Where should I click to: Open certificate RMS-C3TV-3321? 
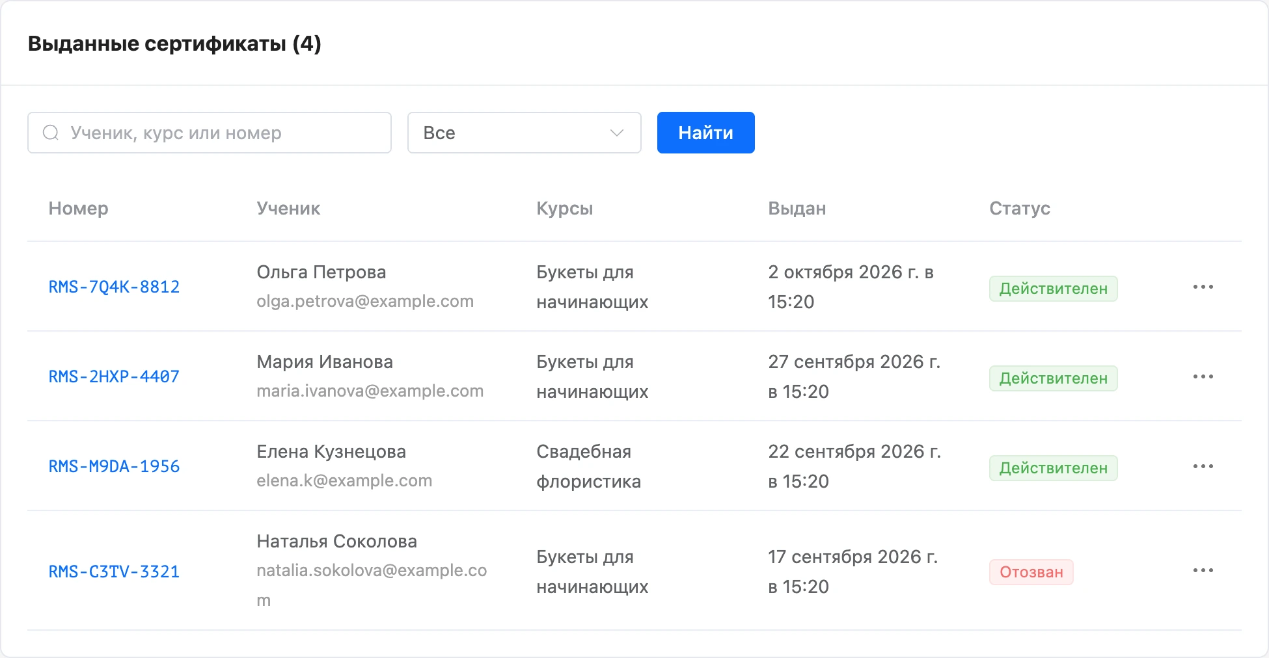coord(114,572)
